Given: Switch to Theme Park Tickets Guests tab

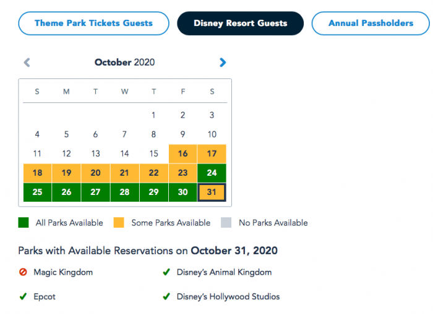Looking at the screenshot, I should coord(93,23).
